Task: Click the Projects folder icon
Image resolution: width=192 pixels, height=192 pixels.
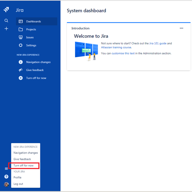Action: [x=20, y=29]
